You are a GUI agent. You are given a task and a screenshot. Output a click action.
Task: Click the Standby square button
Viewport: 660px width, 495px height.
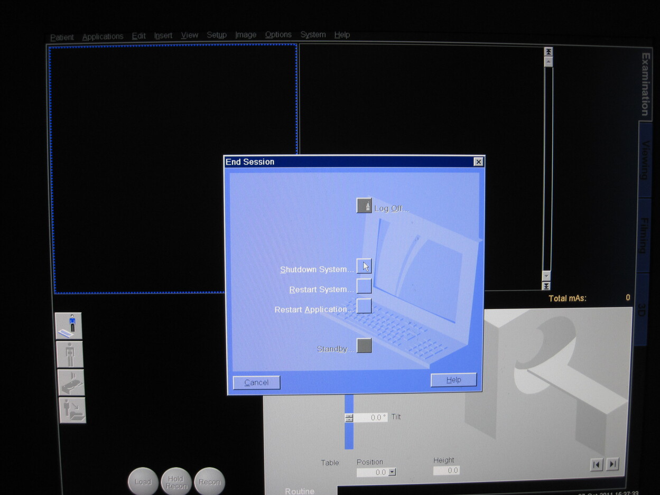point(364,345)
